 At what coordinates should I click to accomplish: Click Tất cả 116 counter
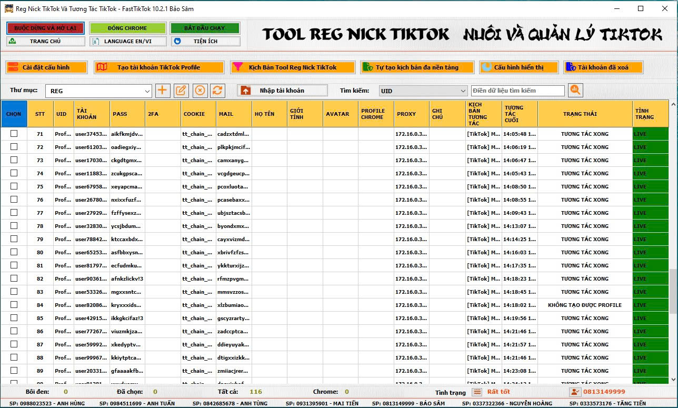[x=240, y=392]
